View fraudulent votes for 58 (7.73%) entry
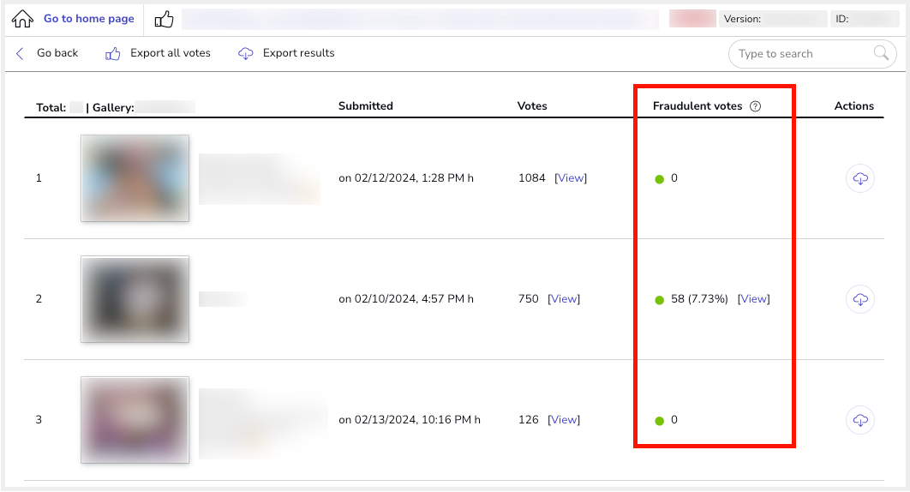 click(753, 299)
